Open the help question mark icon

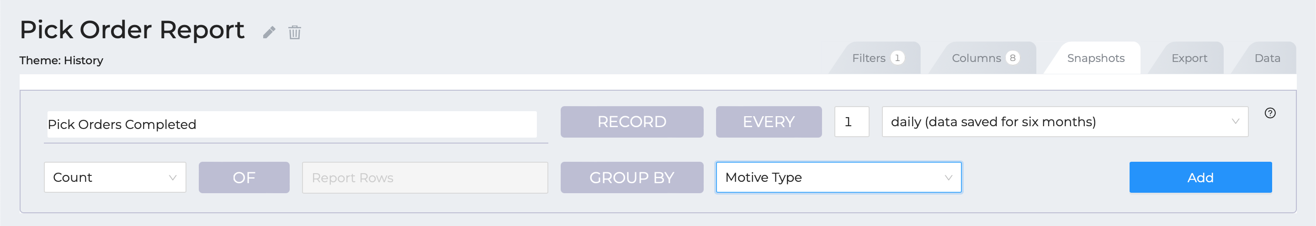click(x=1270, y=113)
